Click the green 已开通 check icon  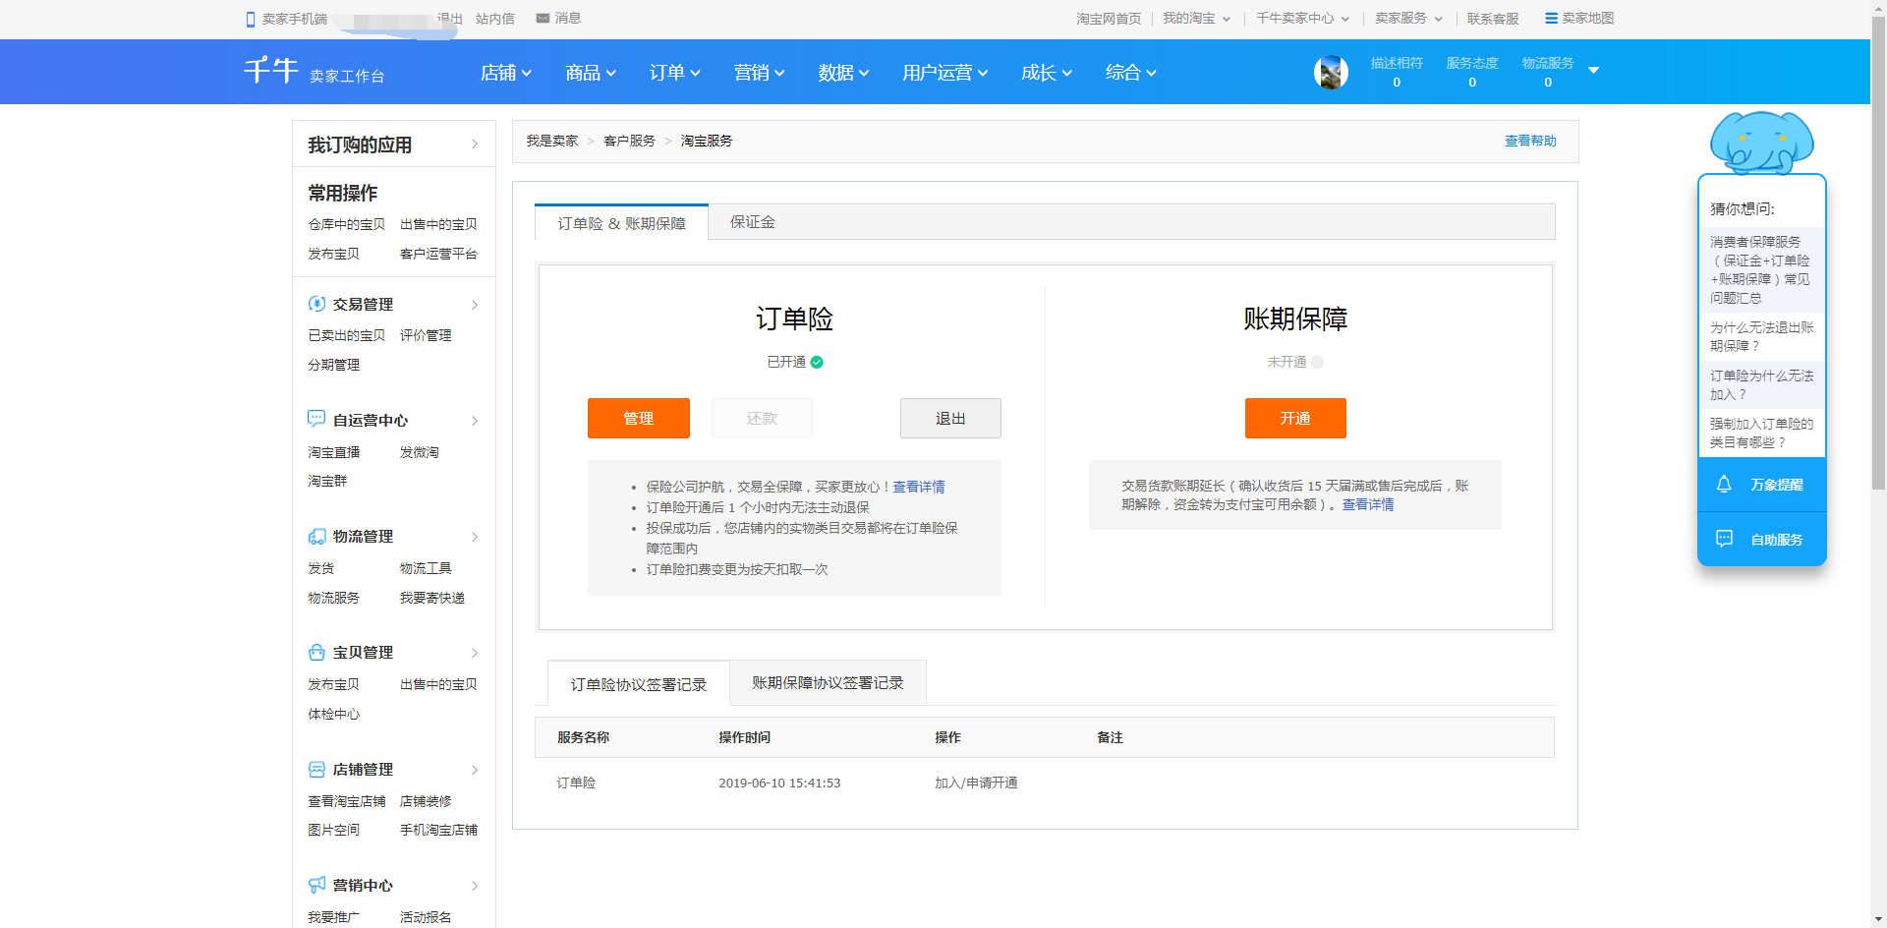[x=817, y=362]
